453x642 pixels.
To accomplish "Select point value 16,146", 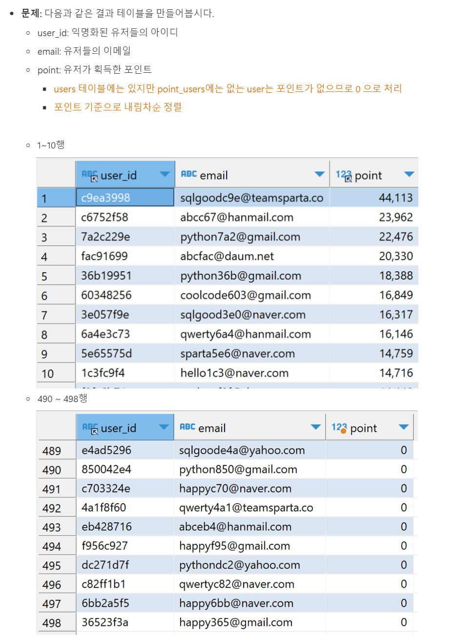I will [x=374, y=334].
